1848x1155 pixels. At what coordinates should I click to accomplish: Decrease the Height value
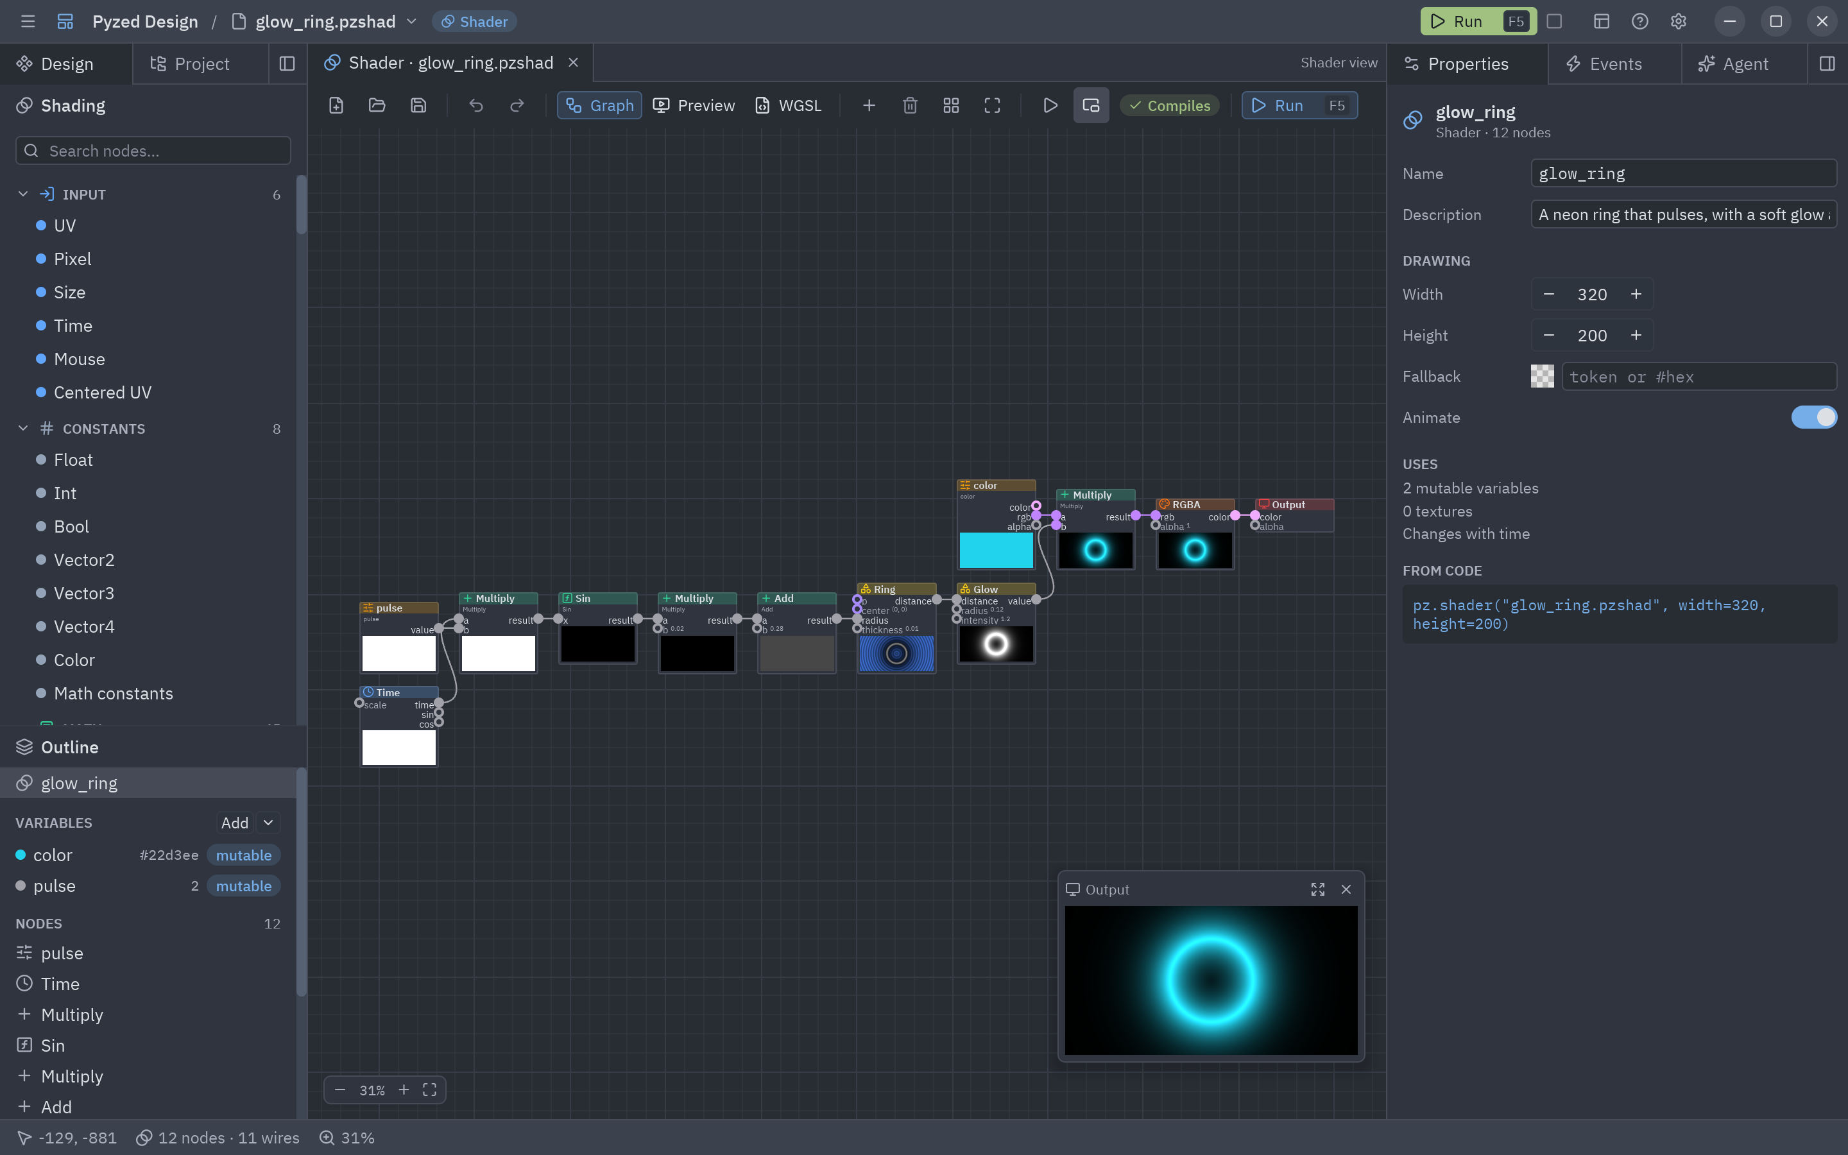click(x=1548, y=336)
